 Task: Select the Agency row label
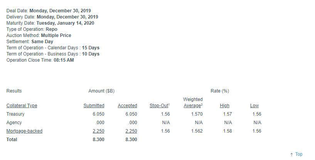click(14, 123)
